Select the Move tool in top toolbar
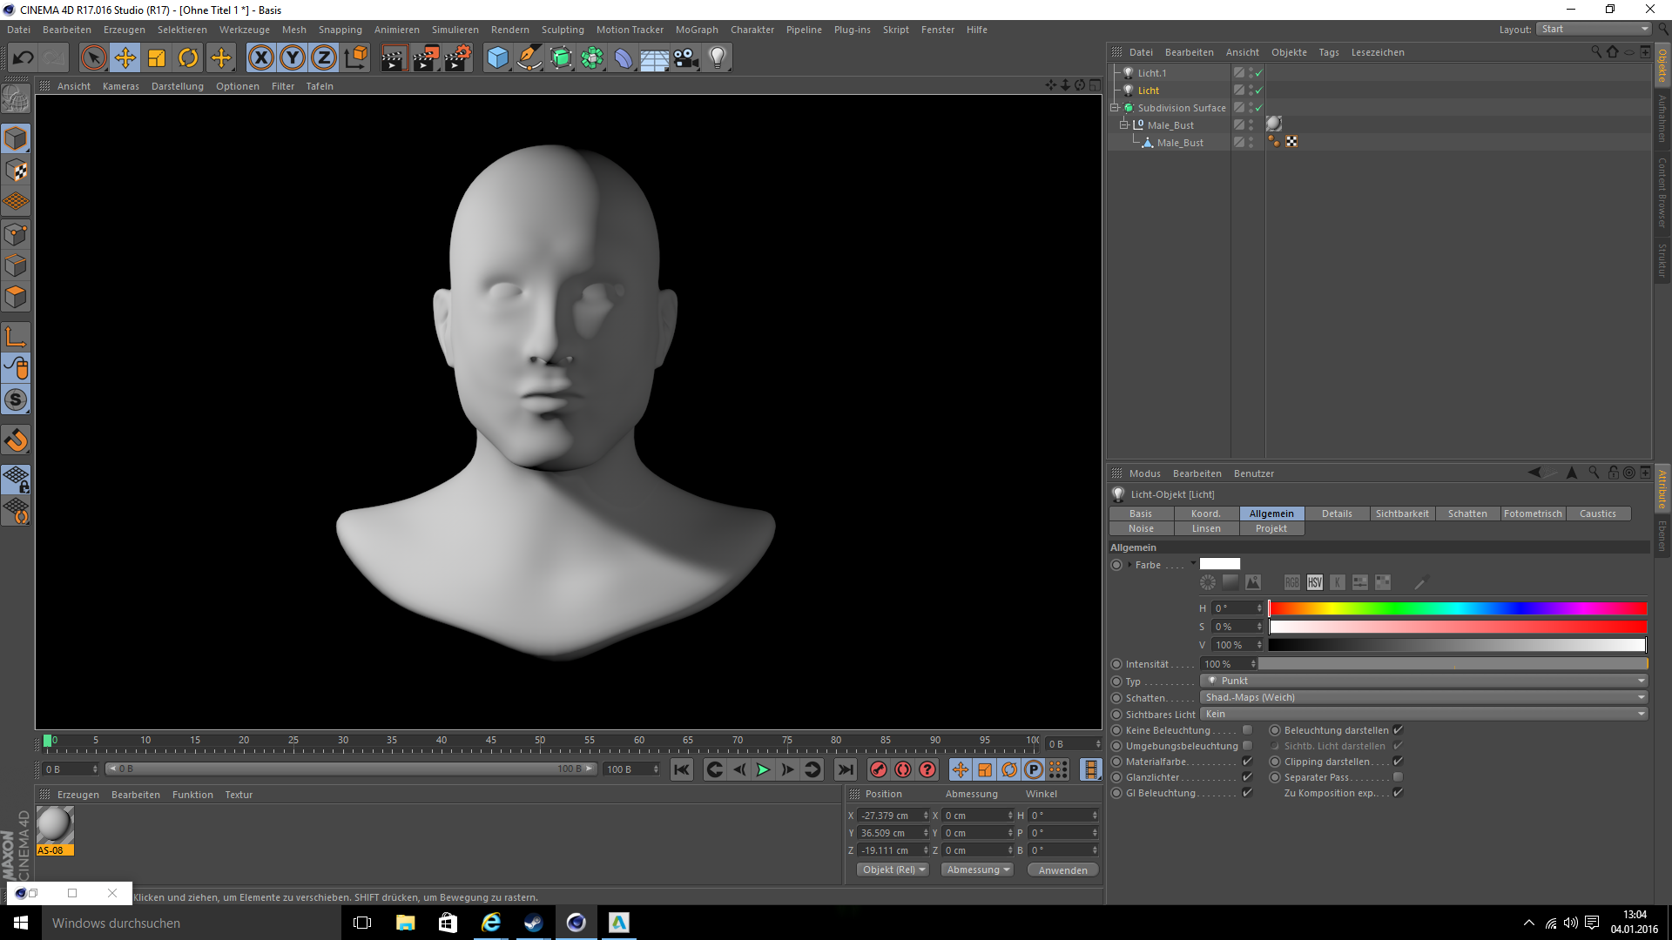The width and height of the screenshot is (1672, 940). point(125,58)
